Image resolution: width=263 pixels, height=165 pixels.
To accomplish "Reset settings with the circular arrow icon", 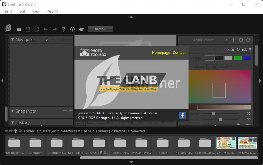I will coord(248,40).
